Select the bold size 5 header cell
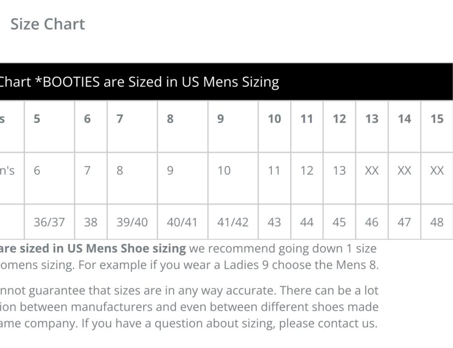Image resolution: width=453 pixels, height=348 pixels. pos(37,119)
